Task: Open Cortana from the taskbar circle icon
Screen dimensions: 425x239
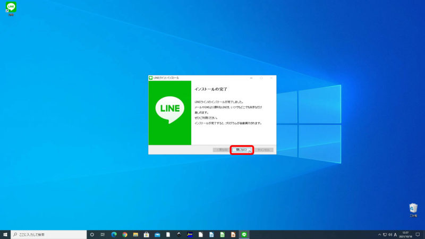Action: [92, 234]
